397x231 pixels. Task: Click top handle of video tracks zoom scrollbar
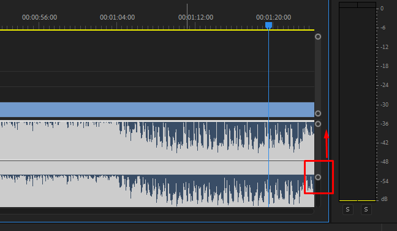point(318,37)
